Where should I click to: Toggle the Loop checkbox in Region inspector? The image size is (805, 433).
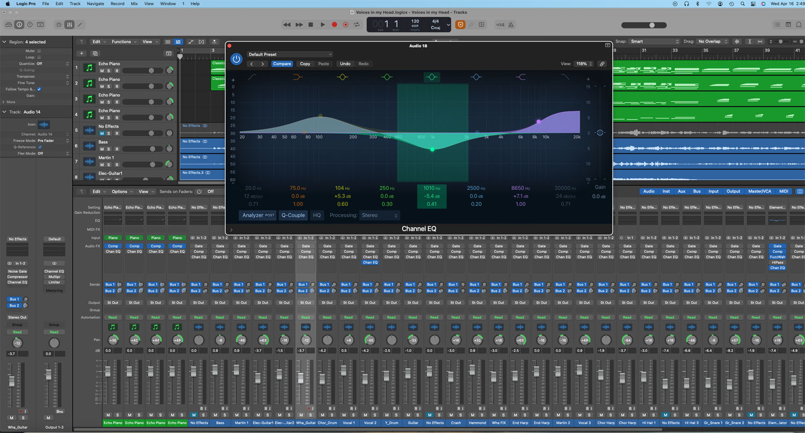(39, 57)
